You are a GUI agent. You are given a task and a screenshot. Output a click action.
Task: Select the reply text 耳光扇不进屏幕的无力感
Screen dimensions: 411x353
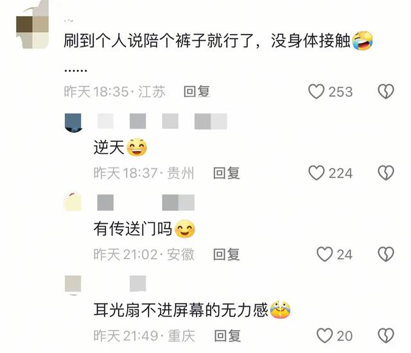tap(181, 310)
